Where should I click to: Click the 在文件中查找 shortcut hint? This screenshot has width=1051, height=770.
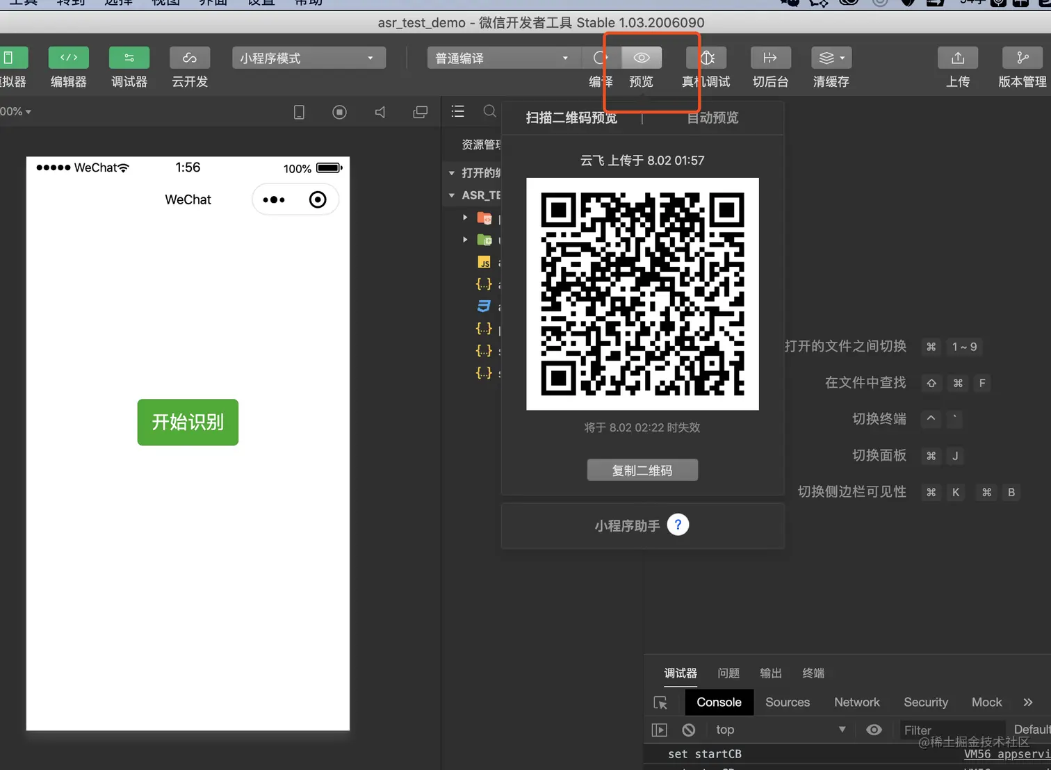865,382
